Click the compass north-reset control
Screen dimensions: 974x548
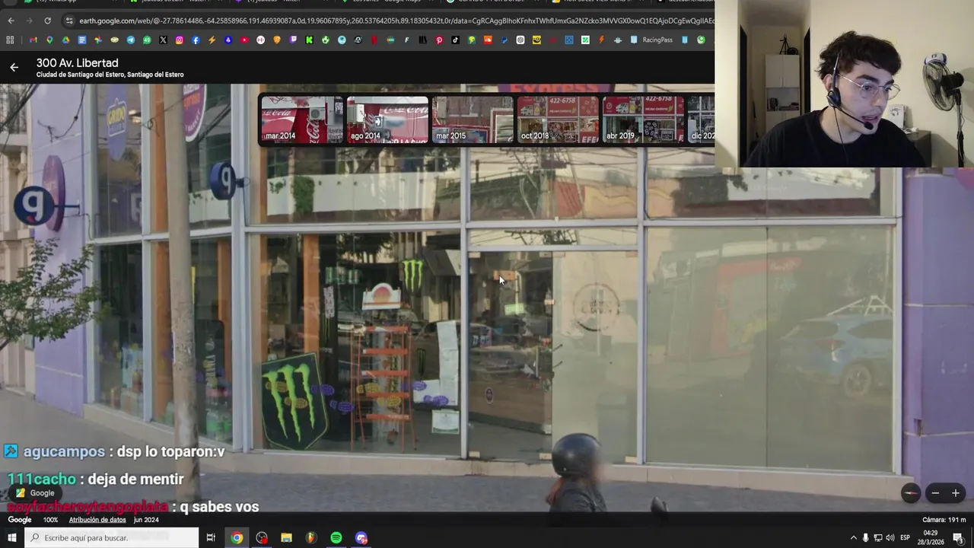click(911, 493)
